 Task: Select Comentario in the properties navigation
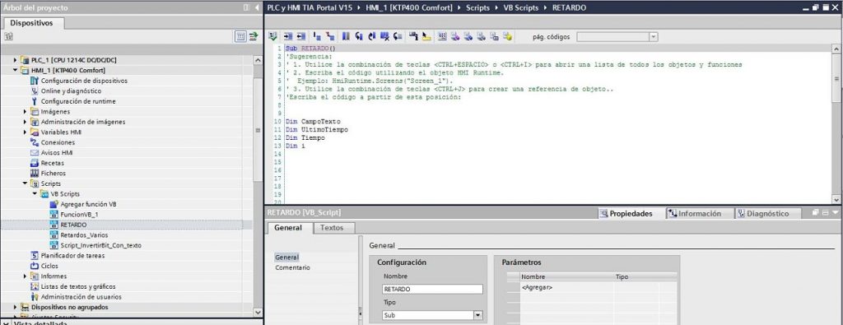point(292,267)
